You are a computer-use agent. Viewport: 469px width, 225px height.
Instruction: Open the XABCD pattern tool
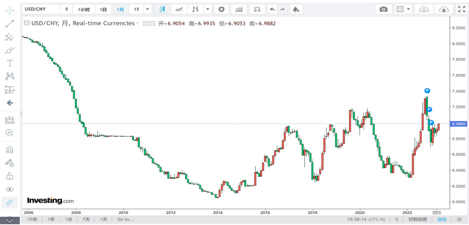click(10, 76)
